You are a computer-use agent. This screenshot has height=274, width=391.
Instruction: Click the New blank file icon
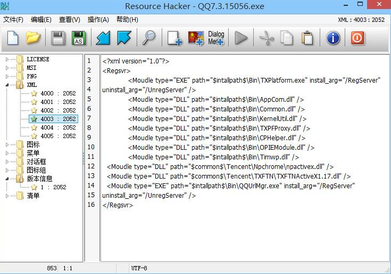click(13, 38)
